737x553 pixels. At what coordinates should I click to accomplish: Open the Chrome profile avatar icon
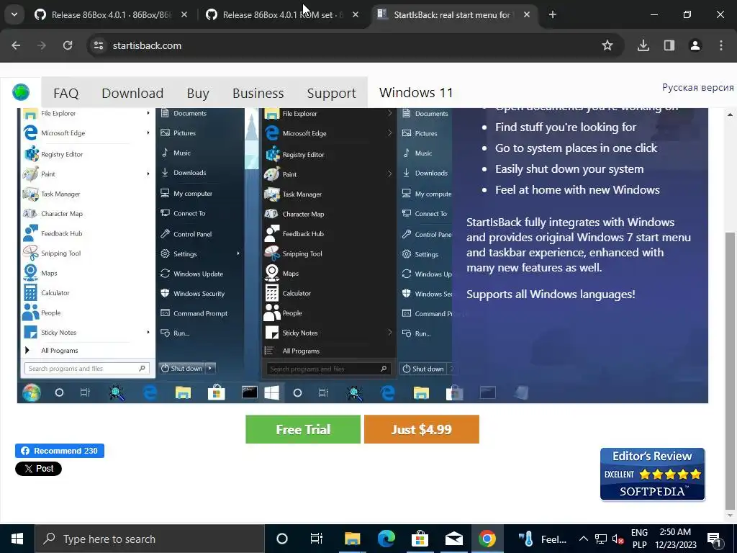point(695,45)
